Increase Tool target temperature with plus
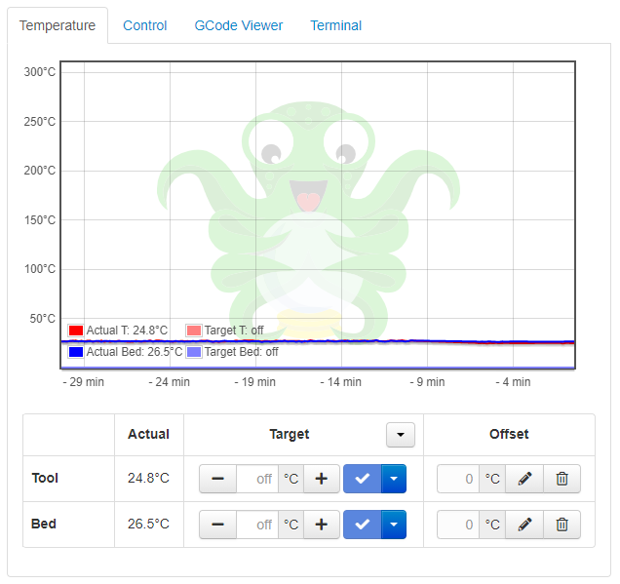The width and height of the screenshot is (620, 584). coord(322,479)
